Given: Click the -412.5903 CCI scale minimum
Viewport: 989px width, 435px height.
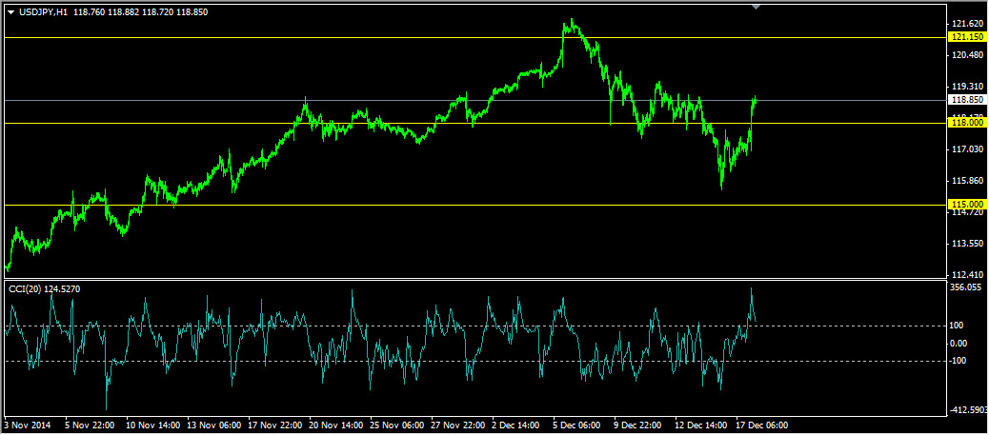Looking at the screenshot, I should click(x=969, y=410).
